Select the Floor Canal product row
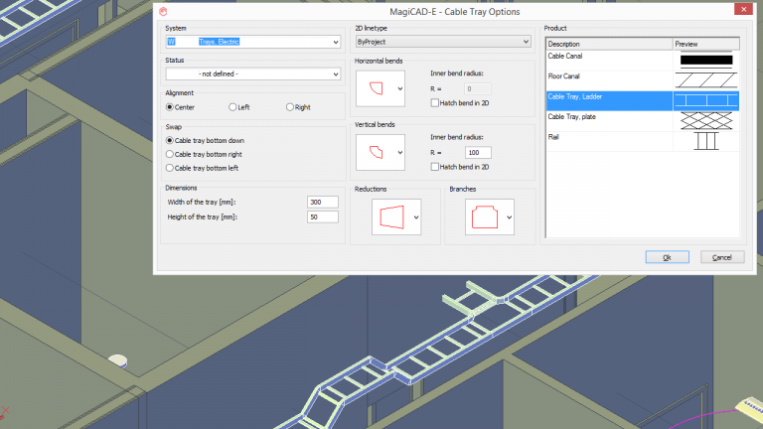 tap(643, 80)
